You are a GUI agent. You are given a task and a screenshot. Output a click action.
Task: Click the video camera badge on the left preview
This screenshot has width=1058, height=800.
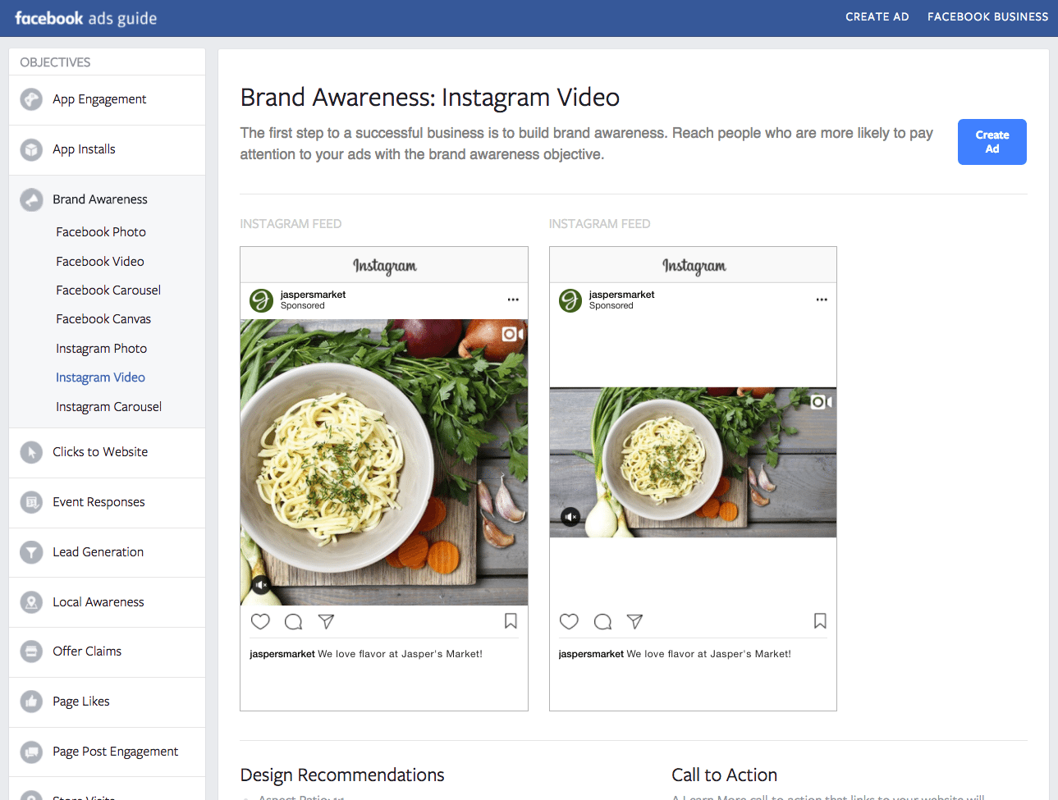(x=512, y=334)
